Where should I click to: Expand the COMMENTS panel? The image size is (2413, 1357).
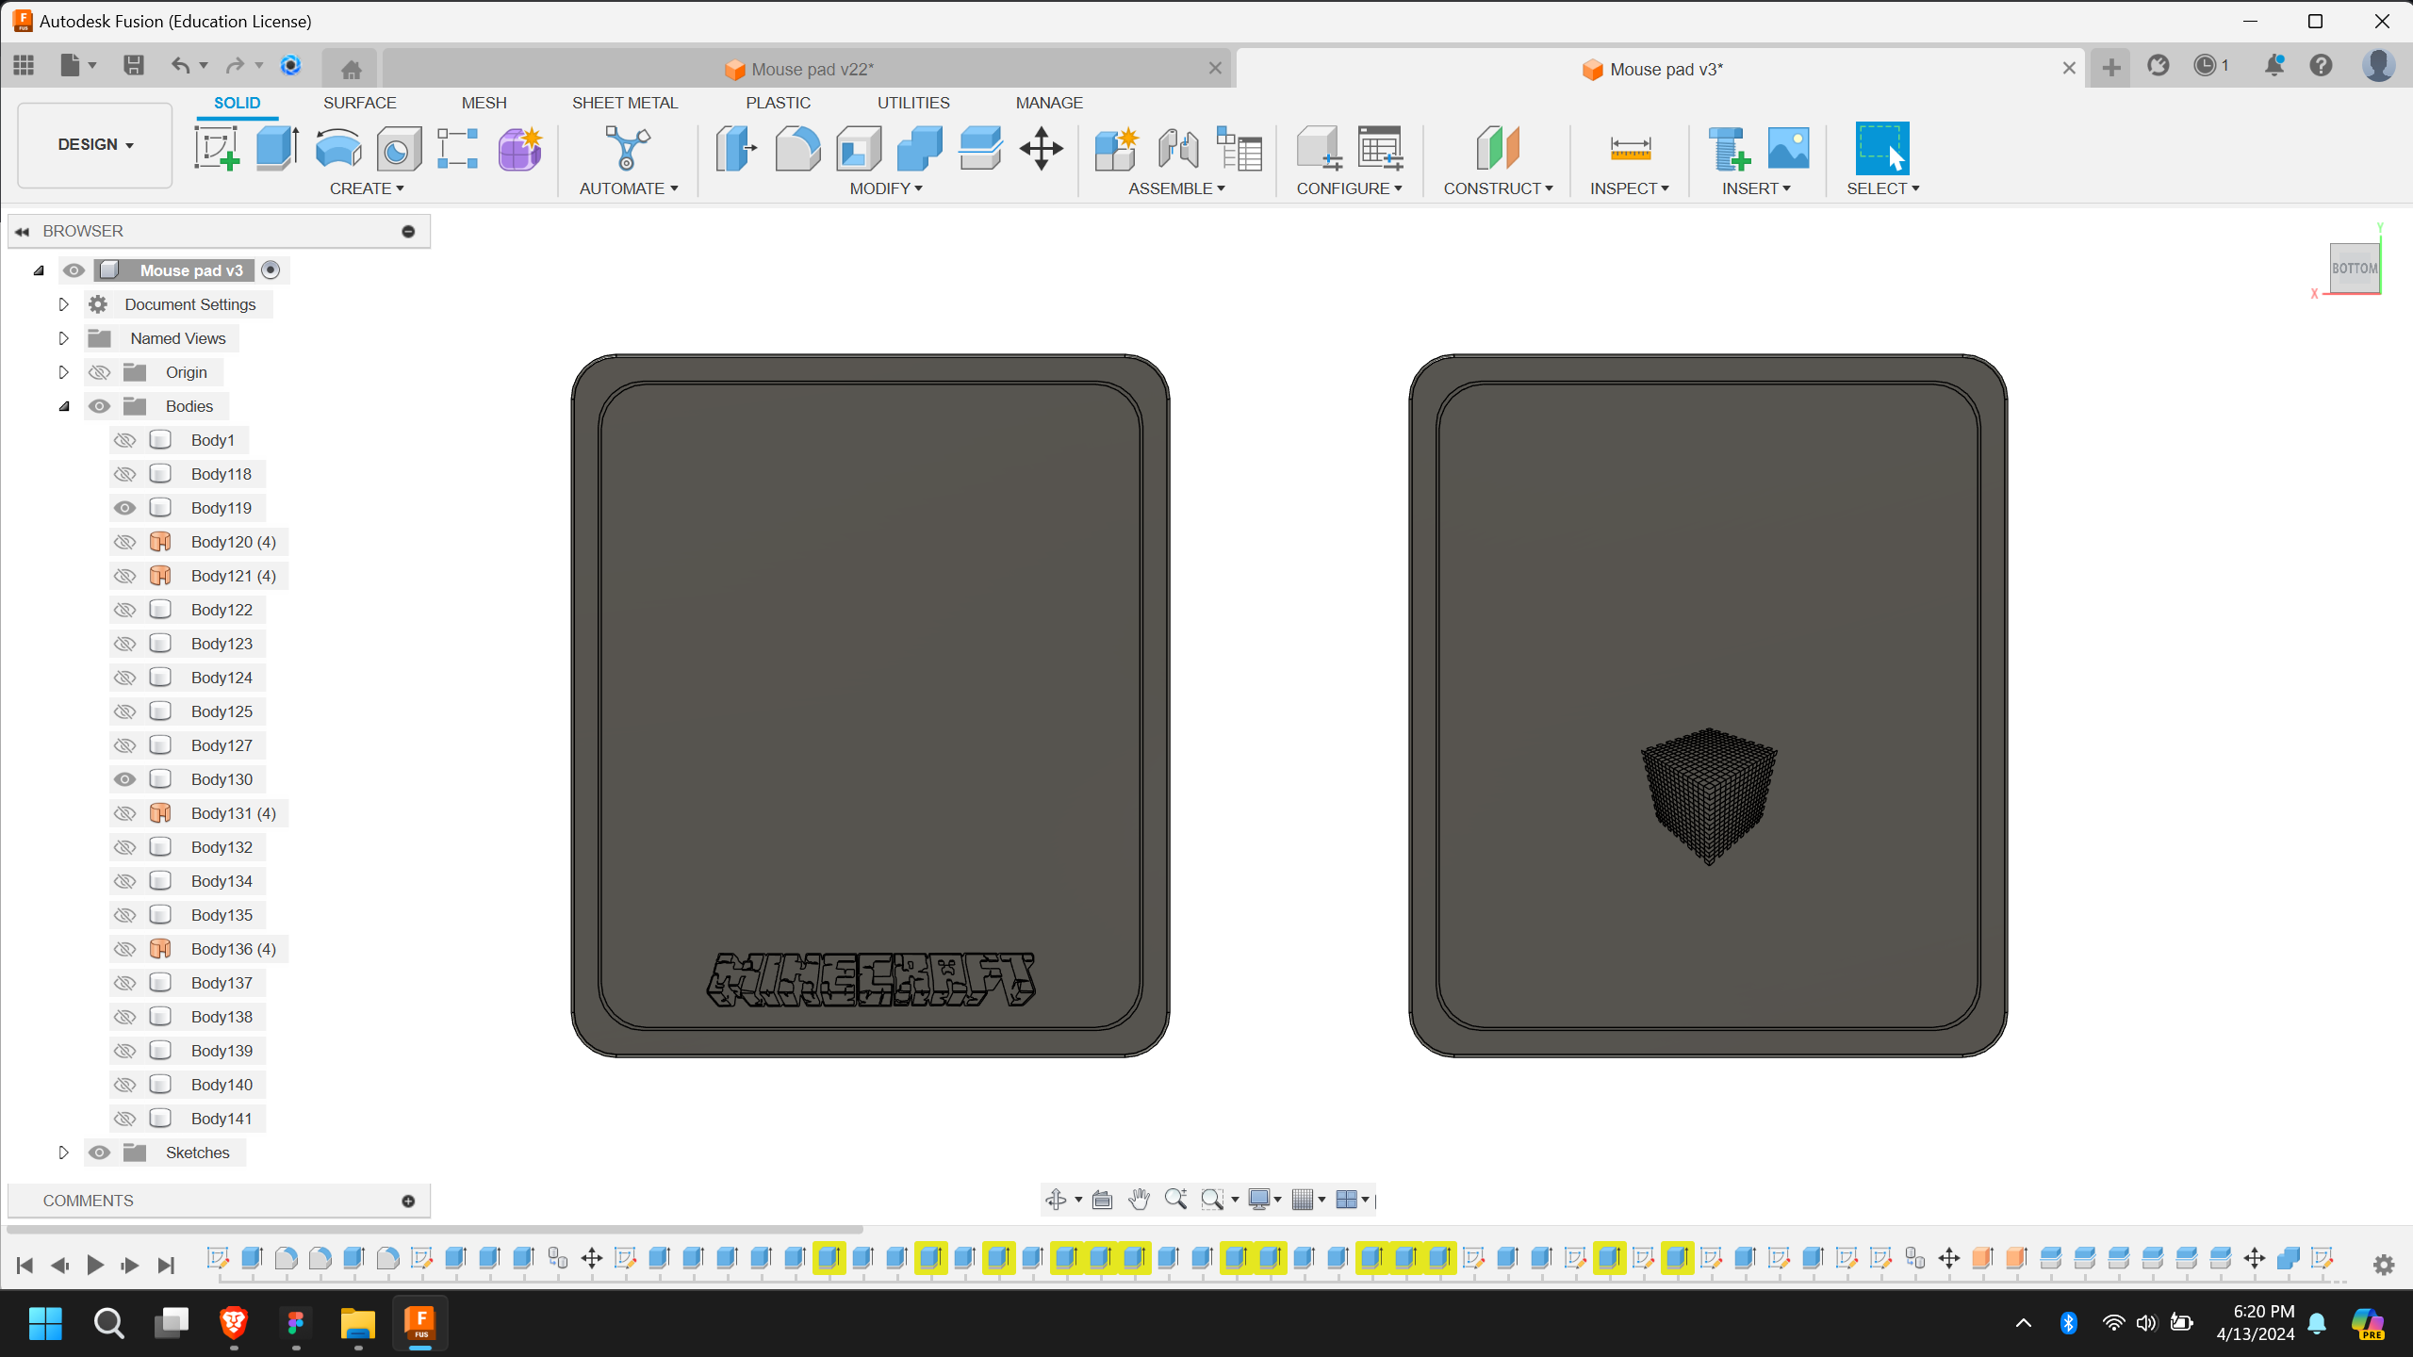[408, 1201]
